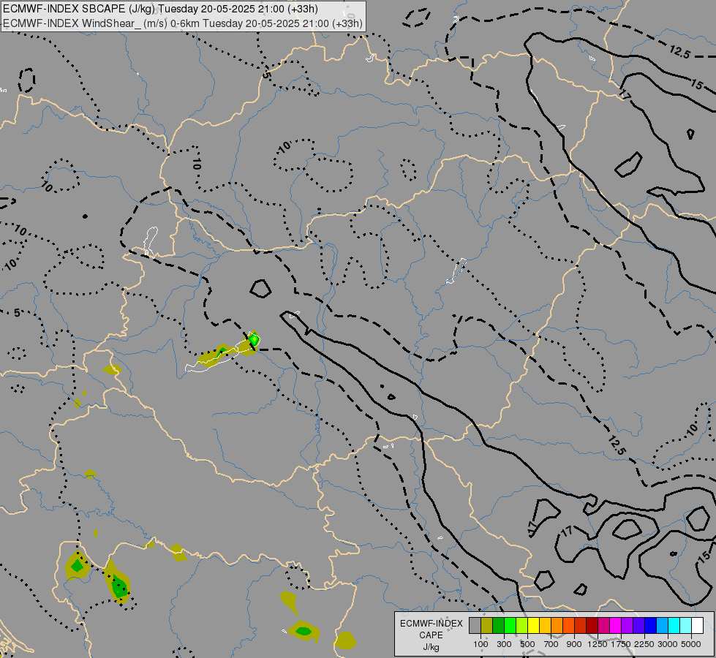The width and height of the screenshot is (716, 658).
Task: Click the legend value 700
Action: point(551,644)
